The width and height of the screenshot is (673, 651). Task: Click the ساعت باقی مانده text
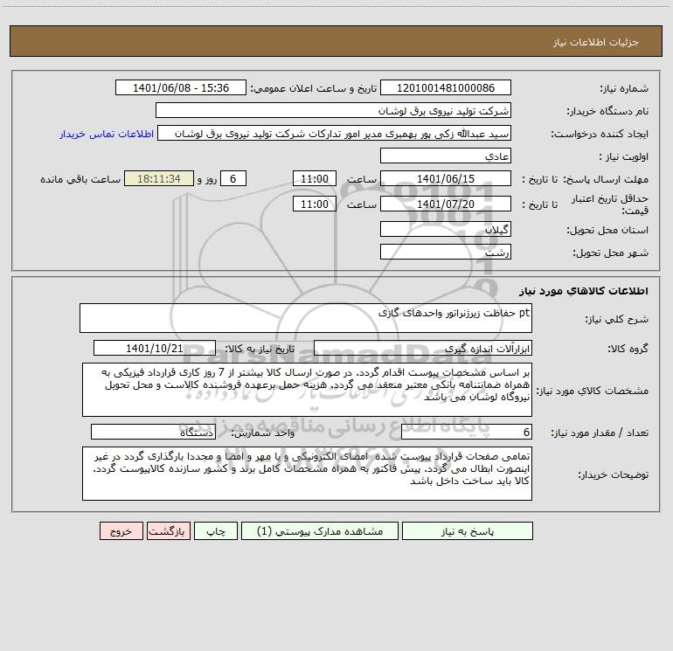[x=80, y=179]
